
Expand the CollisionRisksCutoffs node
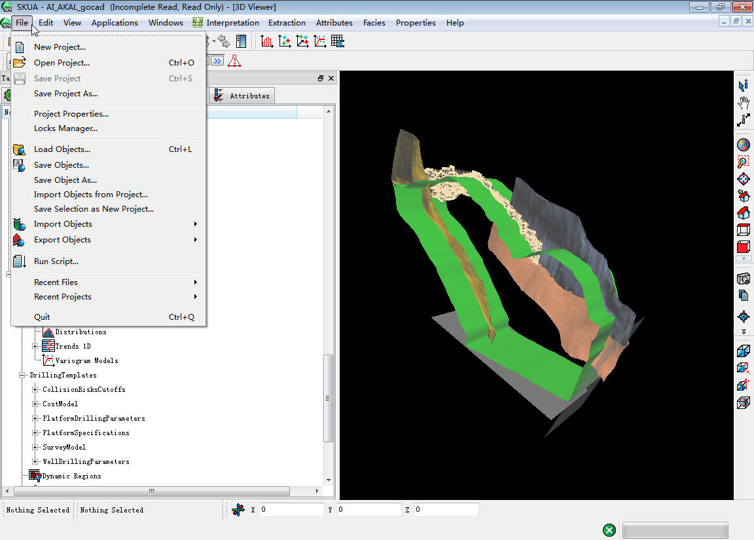point(35,389)
